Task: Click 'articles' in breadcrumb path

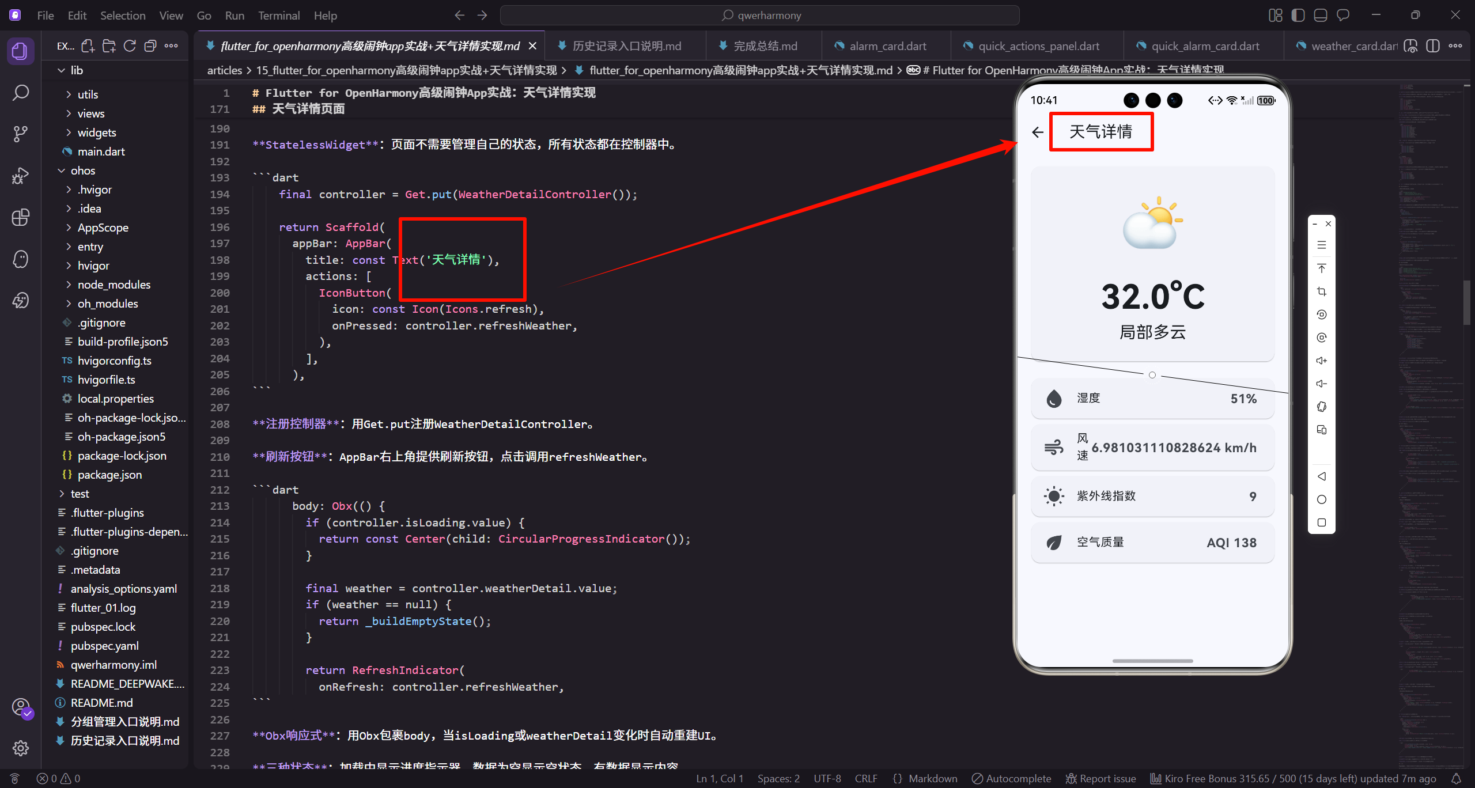Action: (x=225, y=70)
